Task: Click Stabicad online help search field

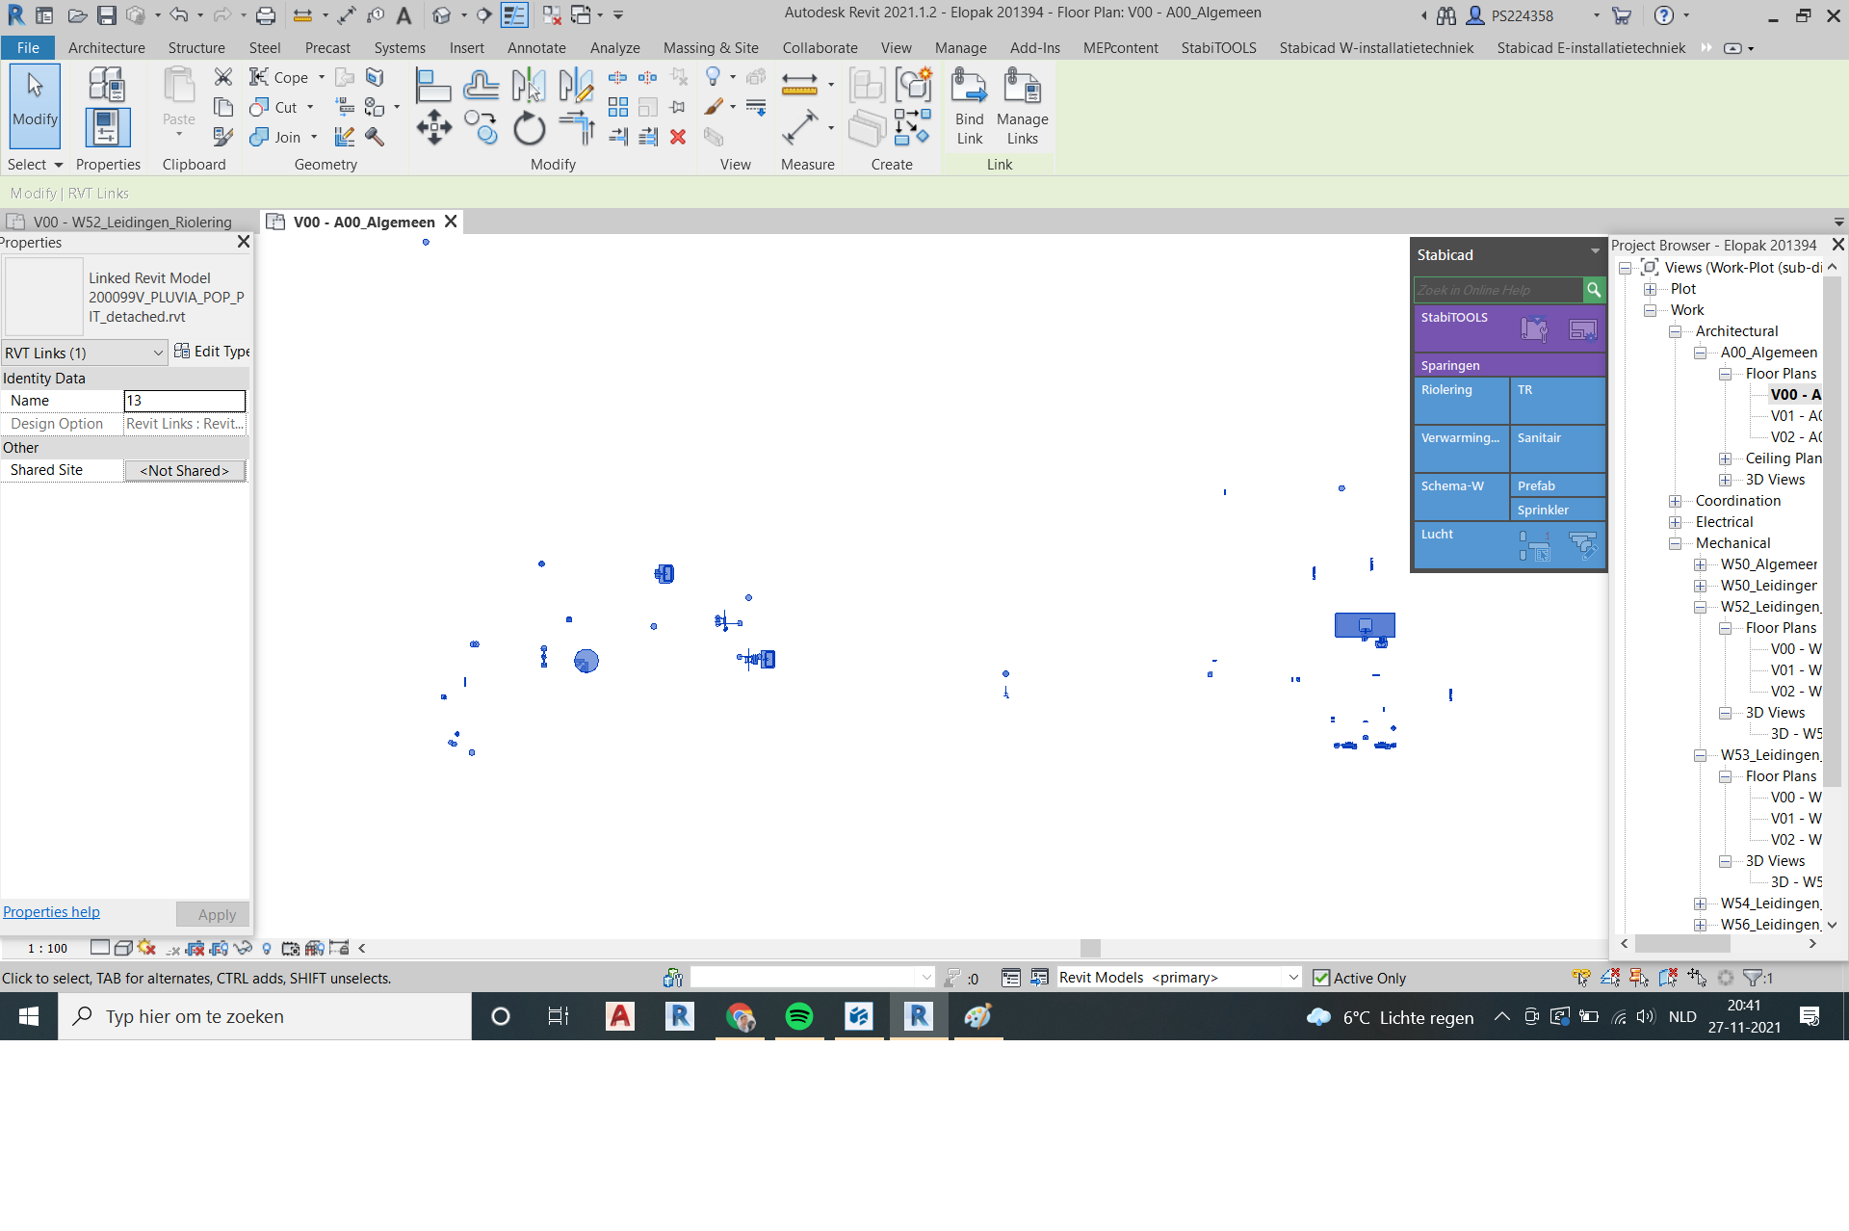Action: pos(1498,290)
